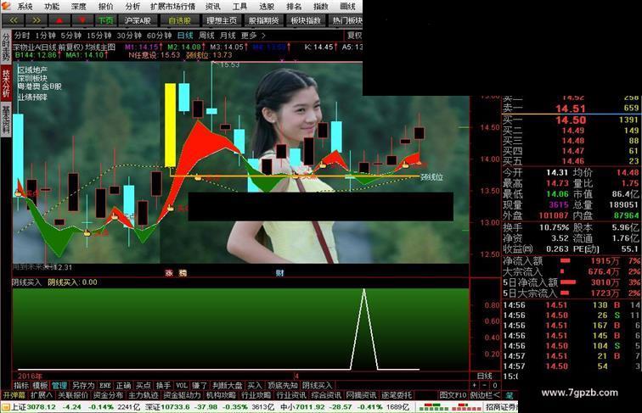Screen dimensions: 642x413
Task: Select the 月线 monthly period
Action: pyautogui.click(x=228, y=36)
